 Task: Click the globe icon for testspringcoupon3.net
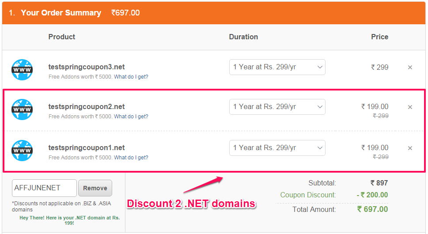pyautogui.click(x=22, y=70)
